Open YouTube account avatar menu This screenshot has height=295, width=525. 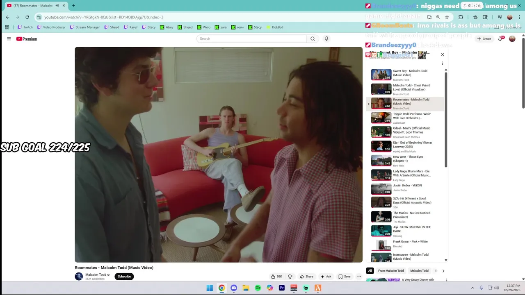[512, 39]
